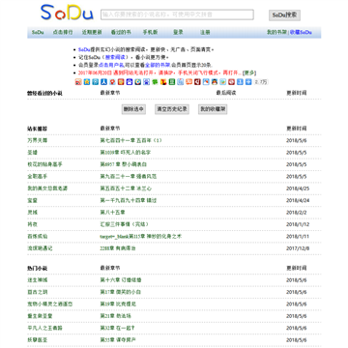Click the 我的收藏架 button
Image resolution: width=348 pixels, height=348 pixels.
(x=213, y=109)
